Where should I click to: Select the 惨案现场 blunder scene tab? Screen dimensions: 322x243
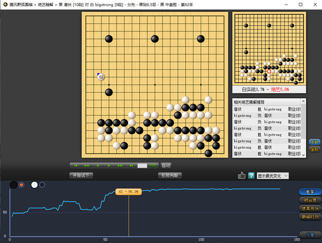coord(310,209)
